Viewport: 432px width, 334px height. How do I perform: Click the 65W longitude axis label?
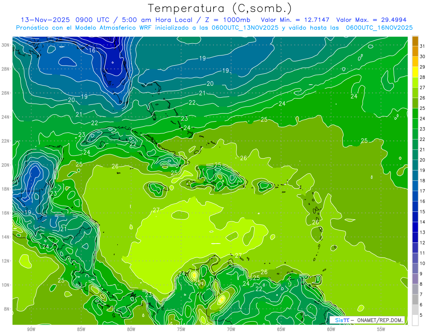(281, 329)
